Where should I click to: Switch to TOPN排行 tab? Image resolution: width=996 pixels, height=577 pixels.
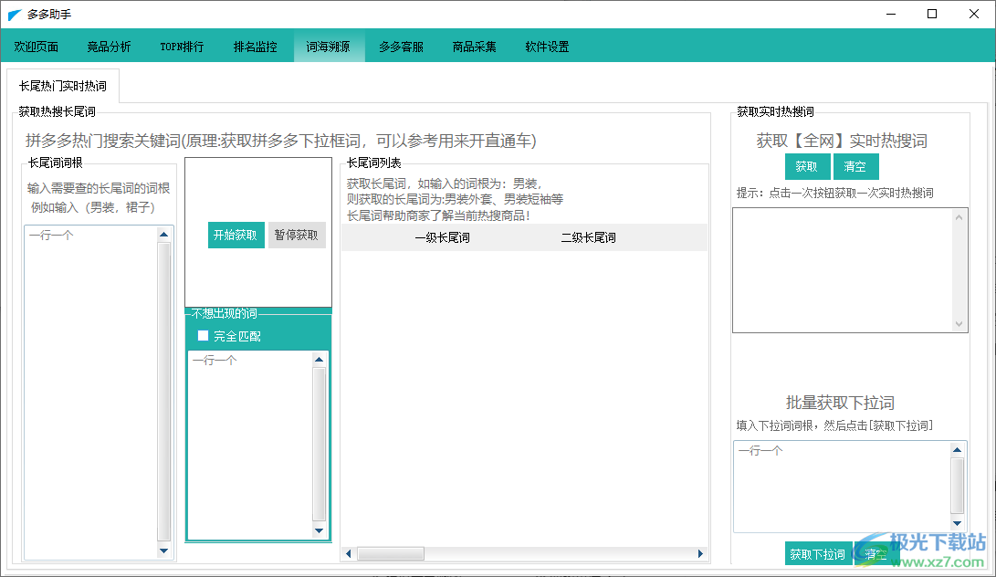pos(182,47)
